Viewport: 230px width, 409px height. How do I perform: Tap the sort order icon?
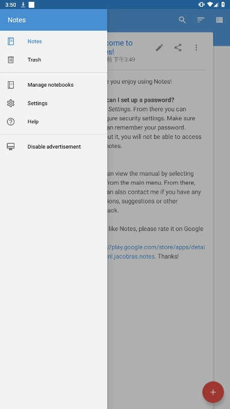click(200, 20)
